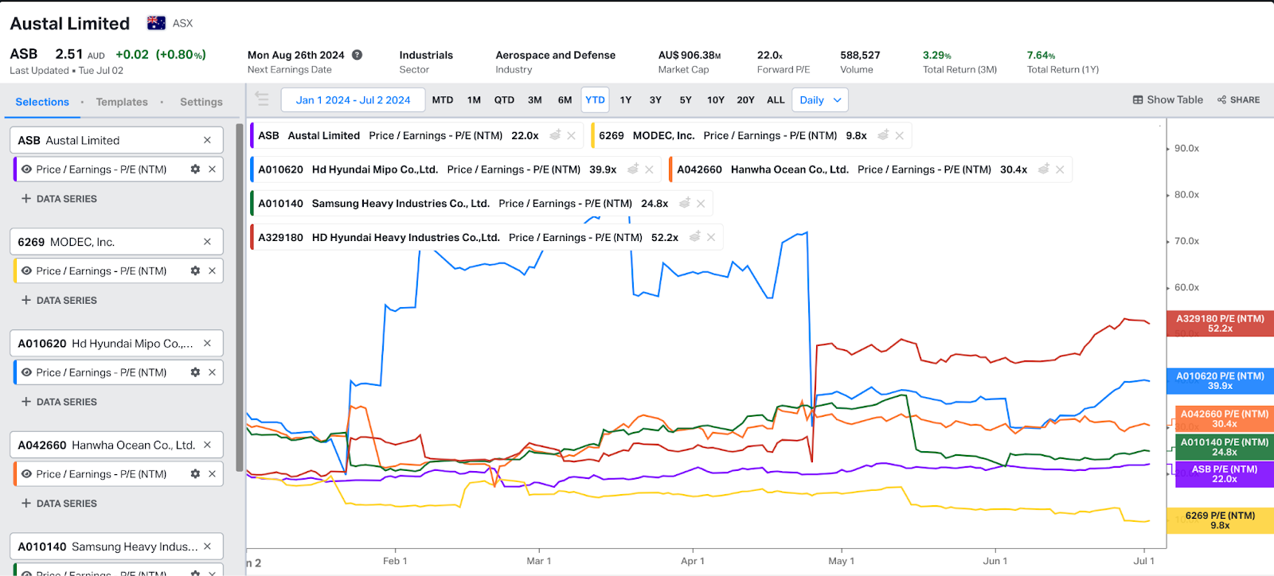The width and height of the screenshot is (1274, 576).
Task: Delete MODEC Price/Earnings series in sidebar
Action: [x=212, y=271]
